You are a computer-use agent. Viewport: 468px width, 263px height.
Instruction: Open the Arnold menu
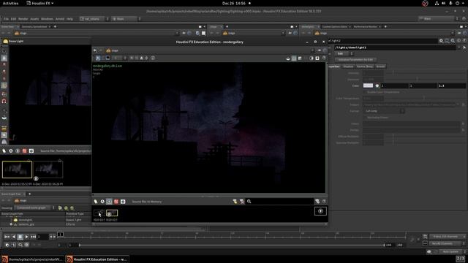click(x=60, y=19)
